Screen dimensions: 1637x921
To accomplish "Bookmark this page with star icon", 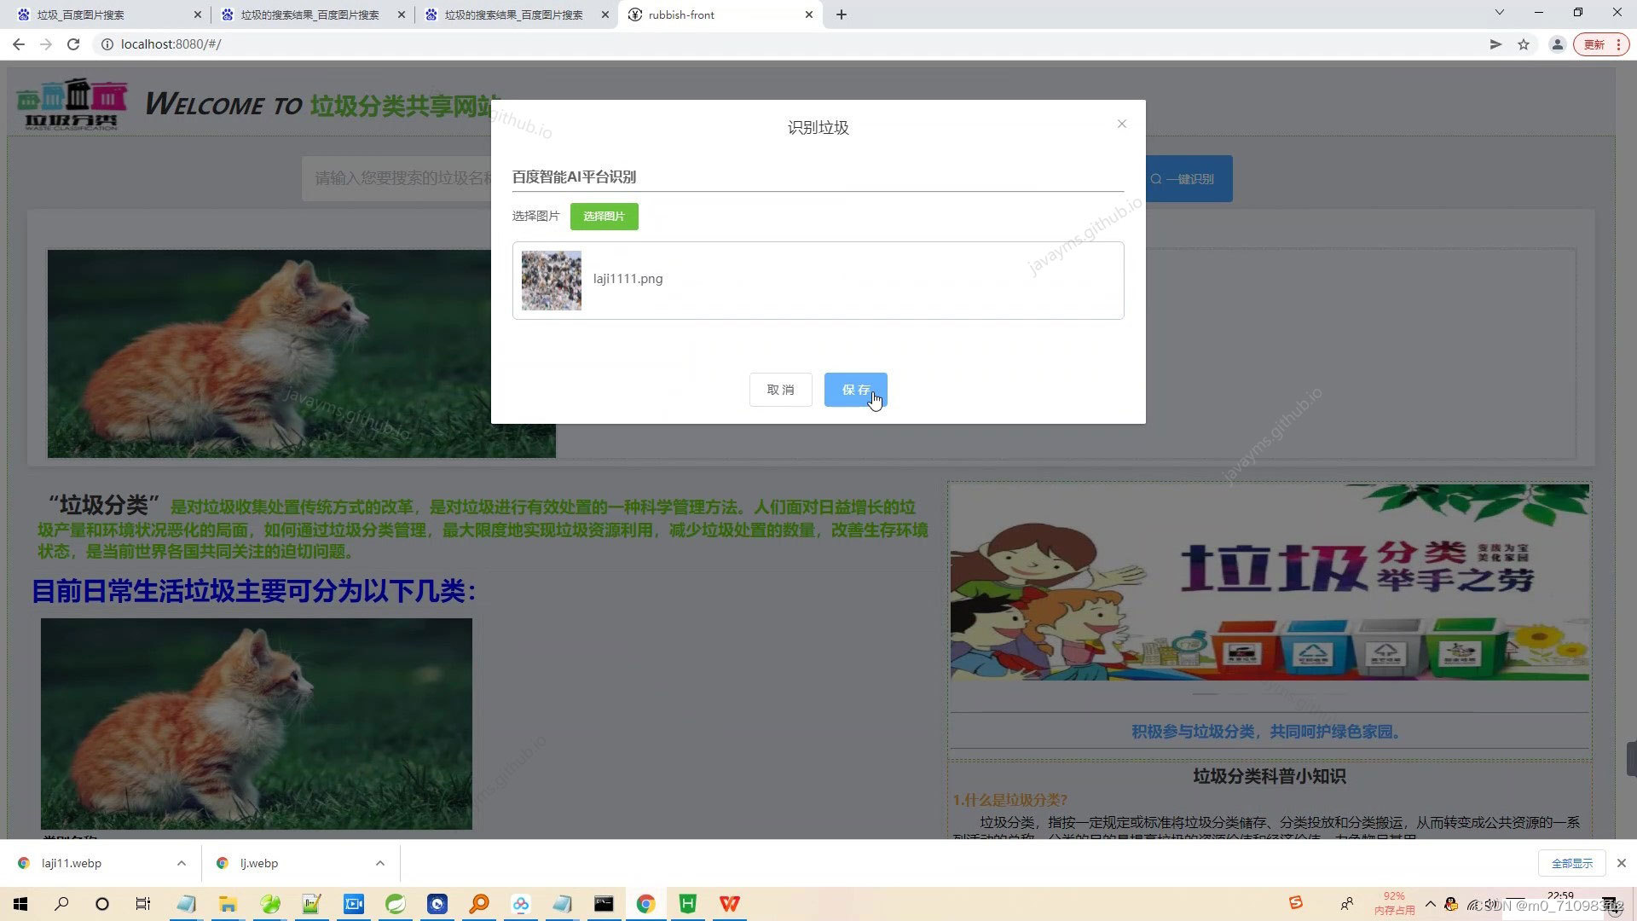I will tap(1524, 44).
